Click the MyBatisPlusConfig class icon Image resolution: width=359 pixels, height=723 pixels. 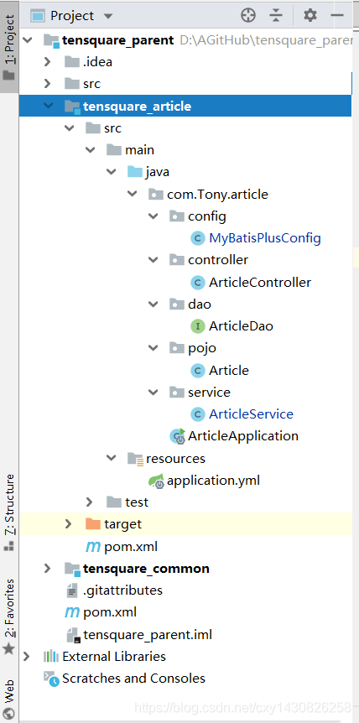click(198, 238)
